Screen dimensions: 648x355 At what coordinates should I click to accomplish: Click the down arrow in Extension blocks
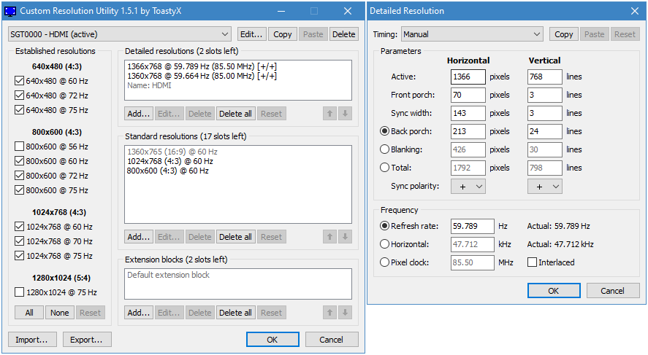(345, 313)
